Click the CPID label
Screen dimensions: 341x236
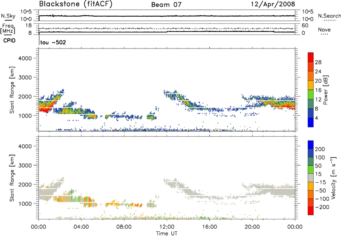point(9,40)
